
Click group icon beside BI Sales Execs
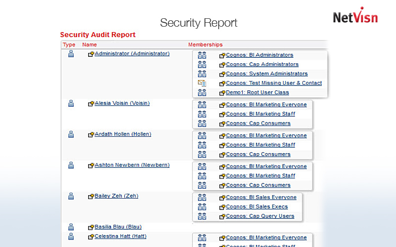202,206
